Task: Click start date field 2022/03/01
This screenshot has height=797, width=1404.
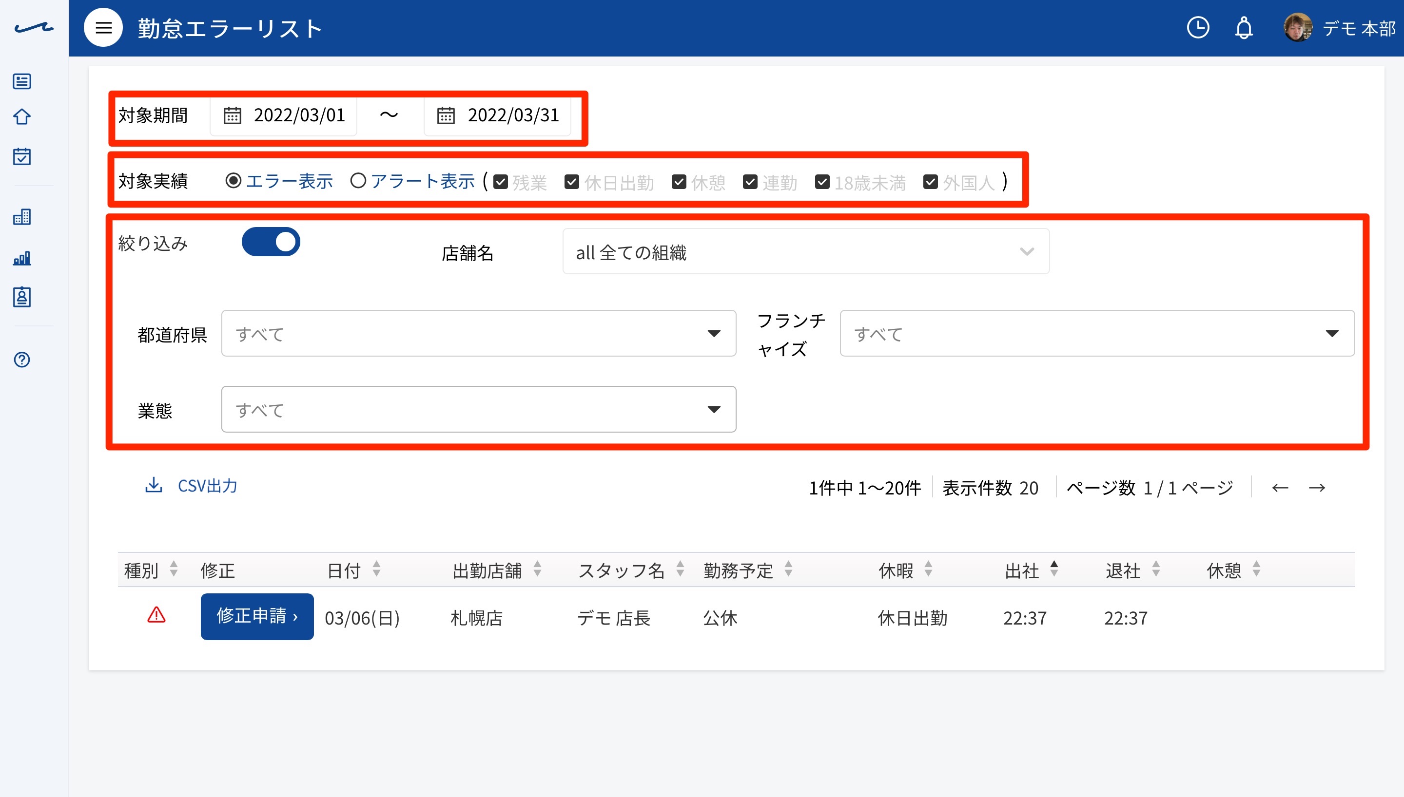Action: point(284,115)
